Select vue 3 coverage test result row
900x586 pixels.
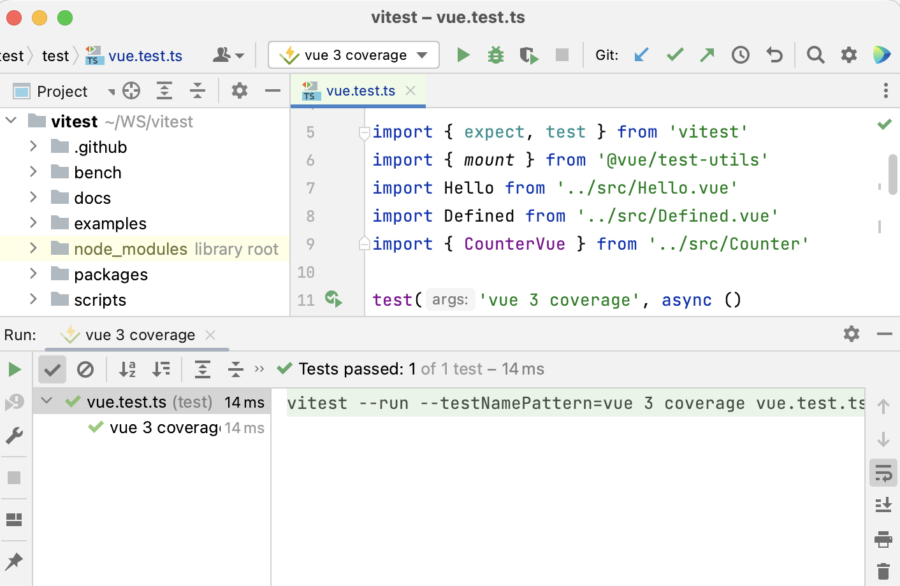pos(152,427)
